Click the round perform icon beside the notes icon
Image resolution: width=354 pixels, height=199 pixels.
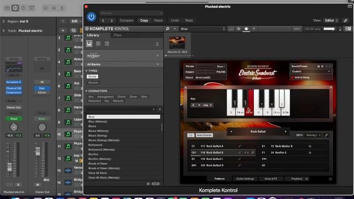point(238,29)
